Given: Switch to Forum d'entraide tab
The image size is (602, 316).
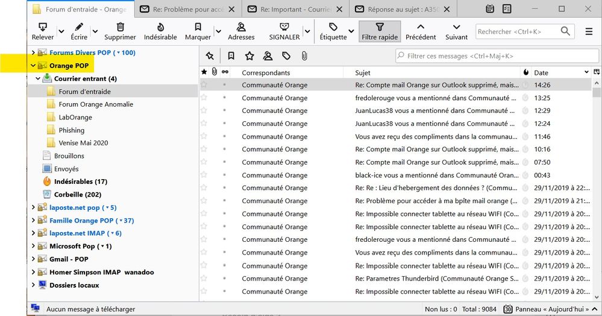Looking at the screenshot, I should coord(81,9).
